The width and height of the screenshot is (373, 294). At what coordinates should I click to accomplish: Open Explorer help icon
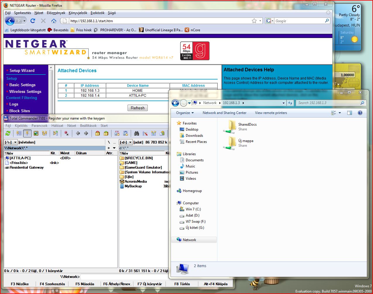click(360, 113)
